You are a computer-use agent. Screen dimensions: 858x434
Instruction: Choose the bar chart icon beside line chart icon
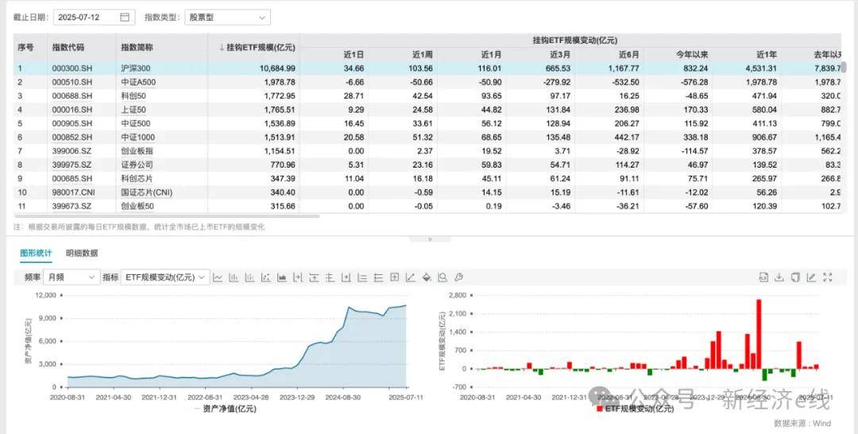[x=234, y=277]
